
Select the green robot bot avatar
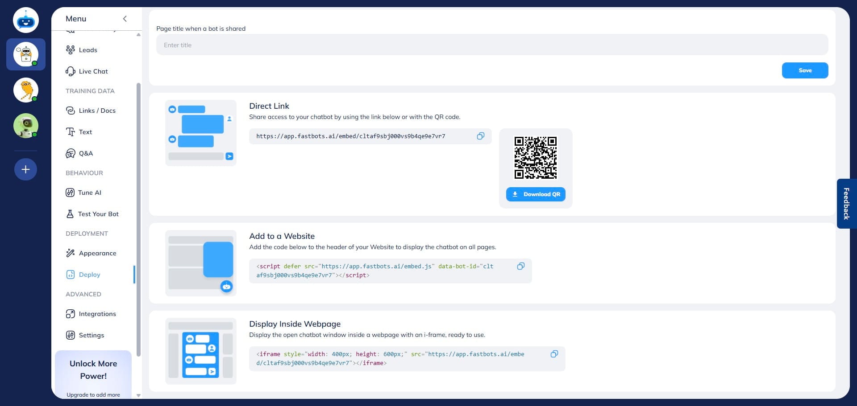(26, 126)
